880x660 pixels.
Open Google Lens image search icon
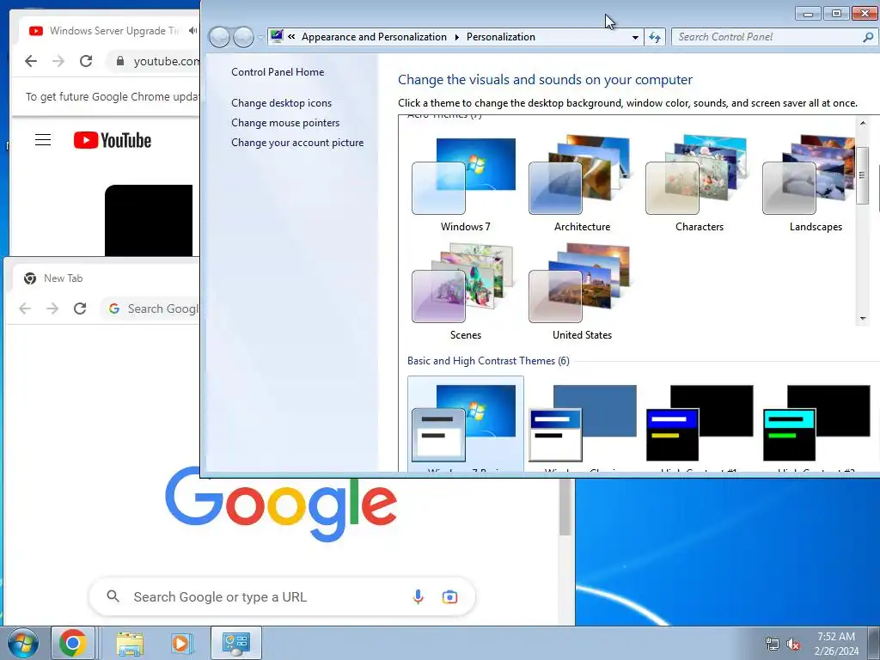[x=449, y=596]
